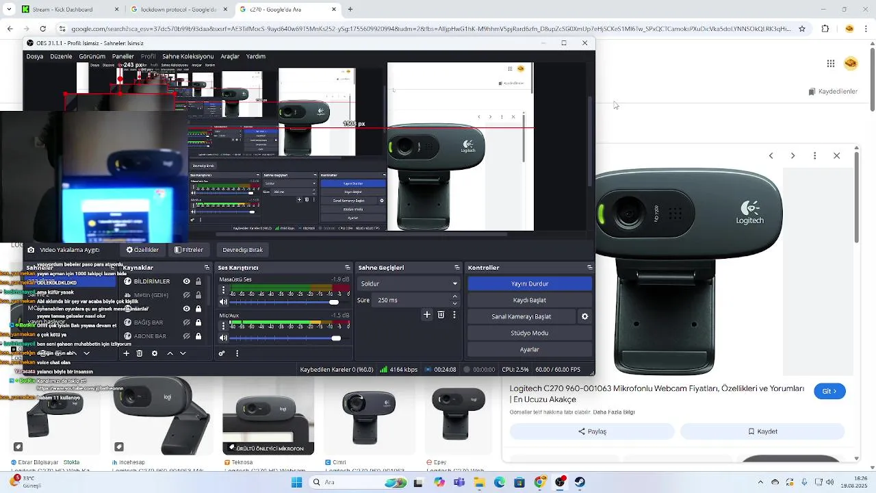The image size is (876, 493).
Task: Open the Soldur transition dropdown
Action: tap(409, 283)
